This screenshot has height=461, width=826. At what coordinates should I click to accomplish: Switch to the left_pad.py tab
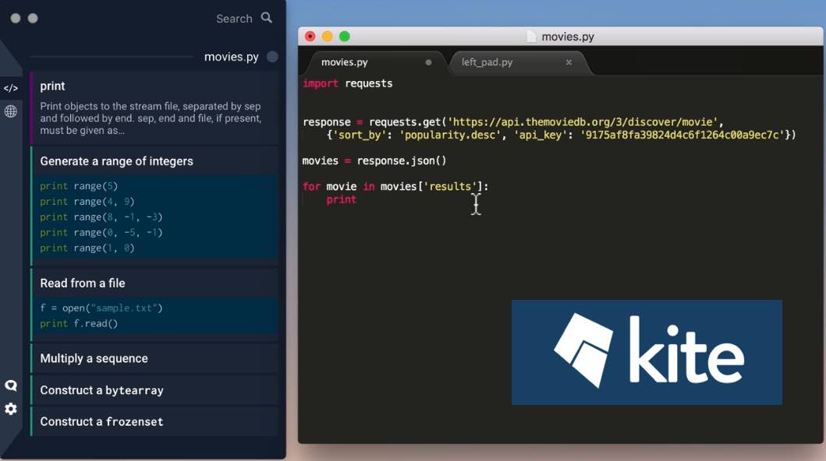[487, 62]
